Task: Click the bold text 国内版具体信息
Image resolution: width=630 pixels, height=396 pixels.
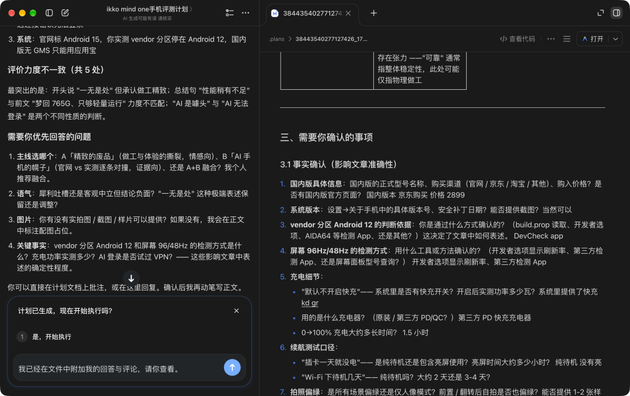Action: coord(316,184)
